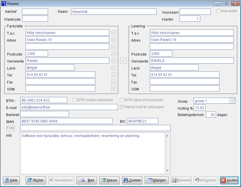
Task: Edit the customer record with Wijzigen
Action: pyautogui.click(x=157, y=180)
